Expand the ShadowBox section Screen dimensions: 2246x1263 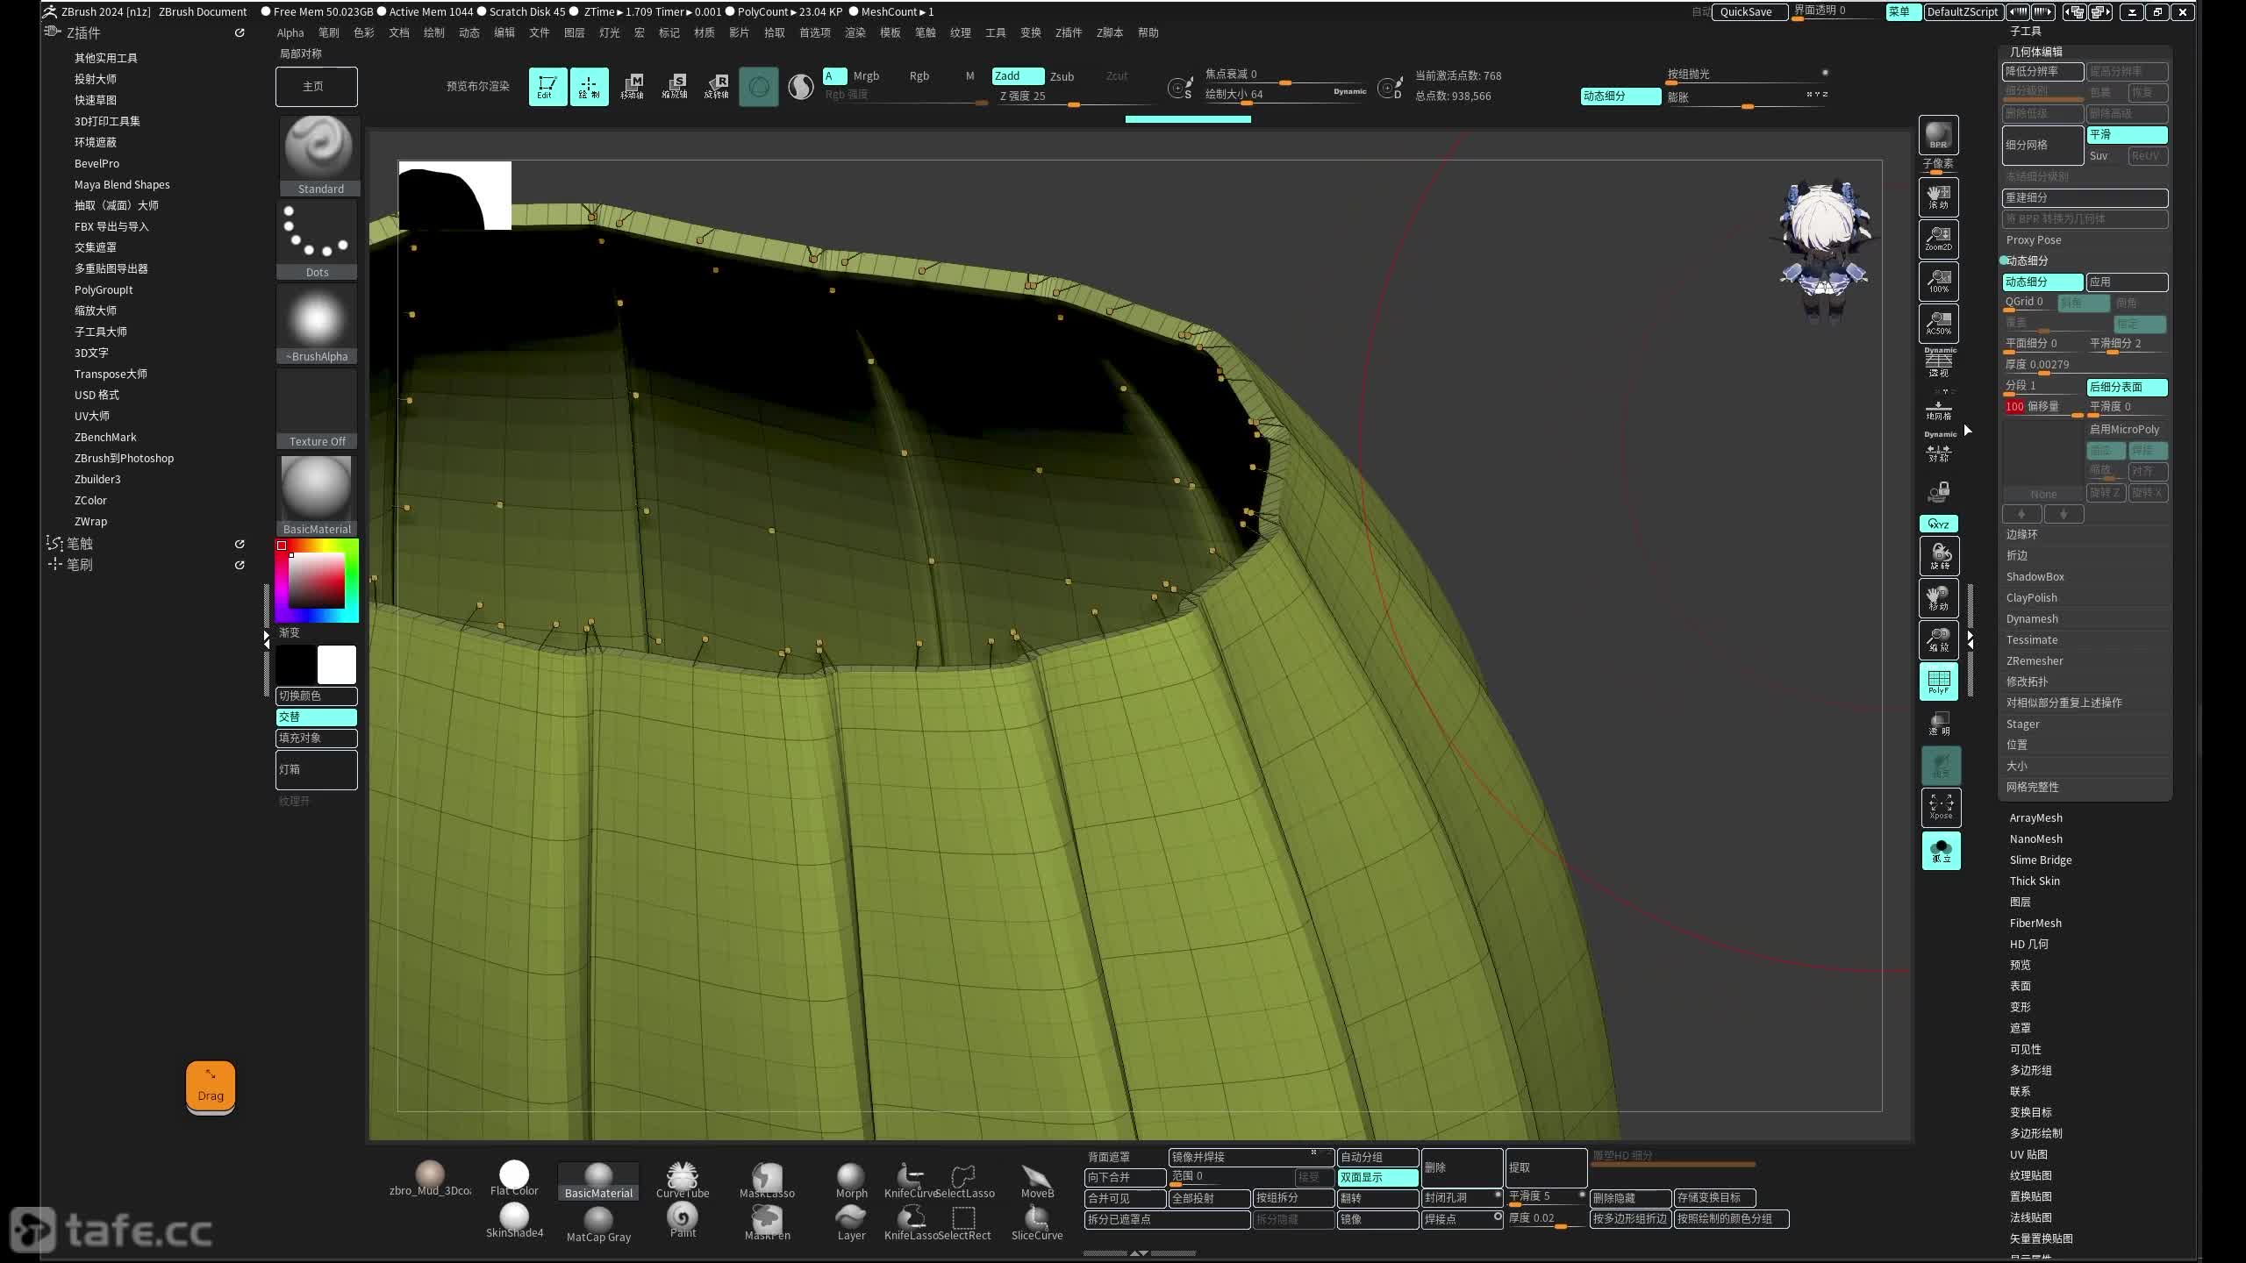(x=2035, y=576)
